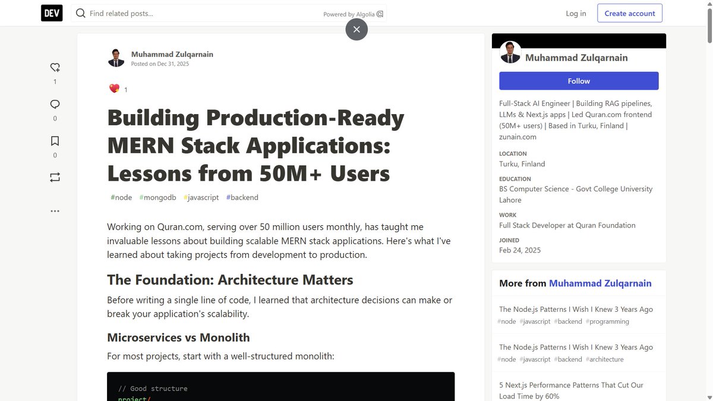Click the search magnifier icon
The height and width of the screenshot is (401, 713).
point(80,13)
